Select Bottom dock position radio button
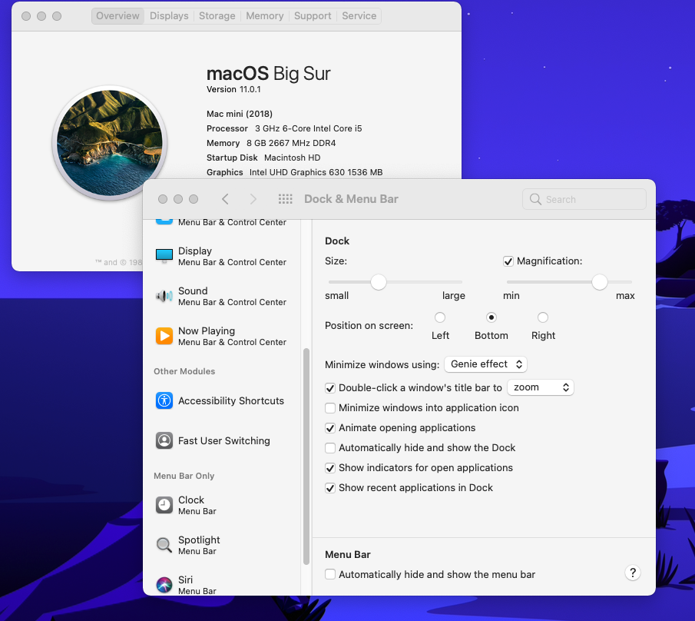Image resolution: width=695 pixels, height=621 pixels. point(491,317)
